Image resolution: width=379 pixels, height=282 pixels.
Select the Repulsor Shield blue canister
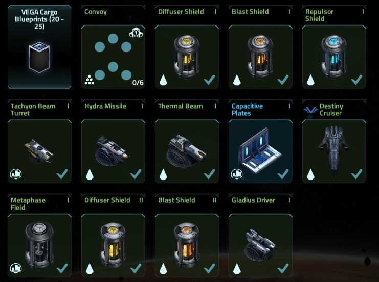tap(334, 57)
